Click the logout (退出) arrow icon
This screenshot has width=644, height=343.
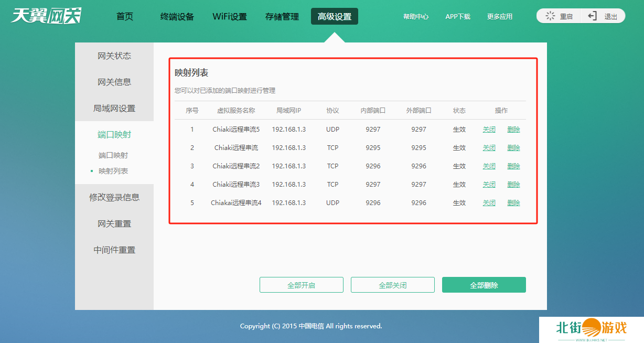point(593,16)
